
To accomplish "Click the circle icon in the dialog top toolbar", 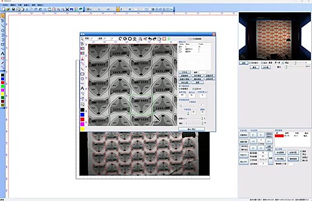I will coord(130,39).
